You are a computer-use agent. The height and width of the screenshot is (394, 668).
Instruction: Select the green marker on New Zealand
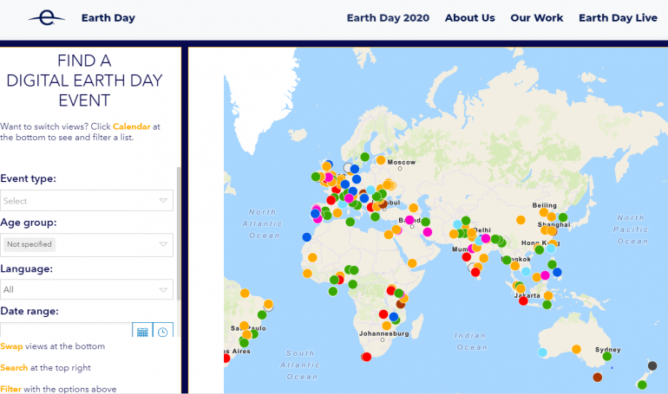coord(642,384)
